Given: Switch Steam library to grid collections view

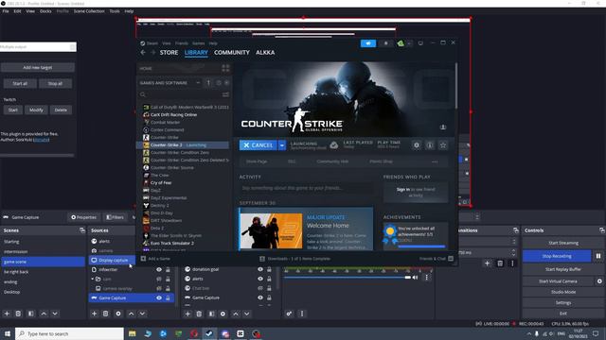Looking at the screenshot, I should tap(225, 68).
